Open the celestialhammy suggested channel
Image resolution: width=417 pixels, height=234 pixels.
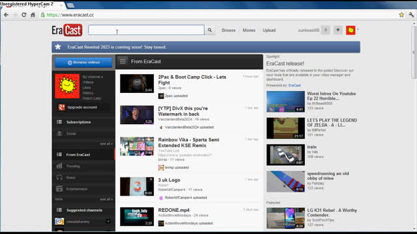pyautogui.click(x=78, y=222)
